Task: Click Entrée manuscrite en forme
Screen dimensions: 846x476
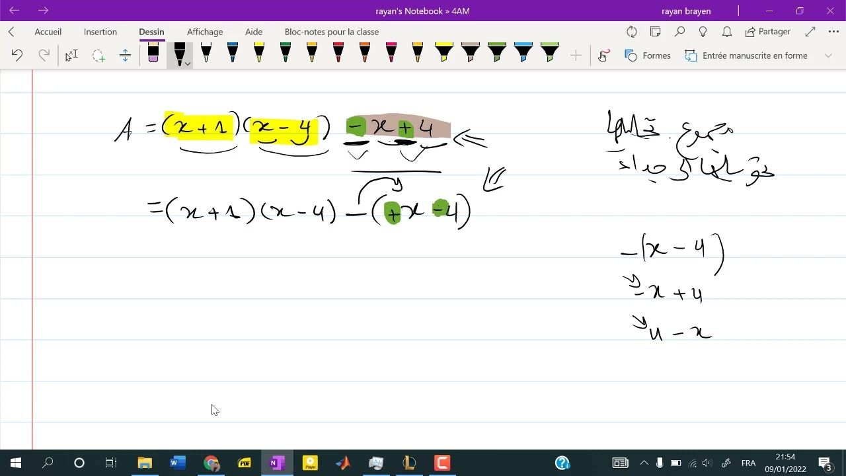Action: click(x=746, y=56)
